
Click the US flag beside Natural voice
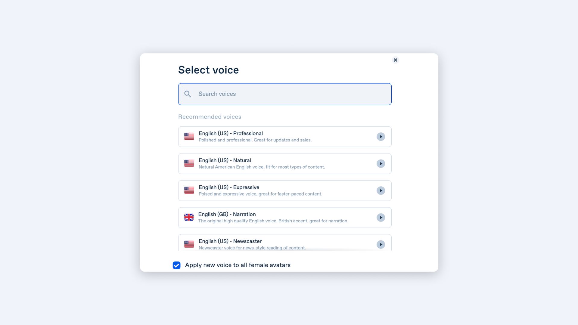(189, 163)
